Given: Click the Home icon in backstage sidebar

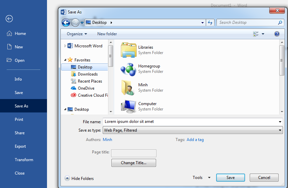Looking at the screenshot, I should coord(9,34).
